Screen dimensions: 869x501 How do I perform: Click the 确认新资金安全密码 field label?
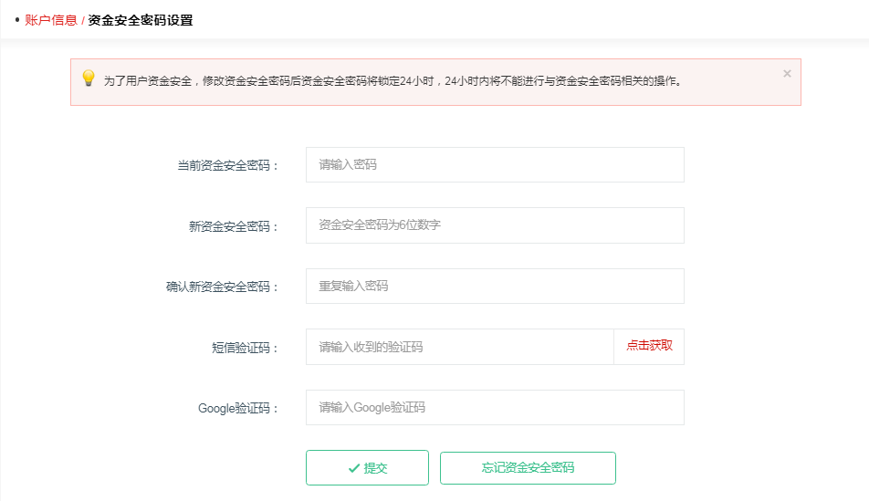215,287
